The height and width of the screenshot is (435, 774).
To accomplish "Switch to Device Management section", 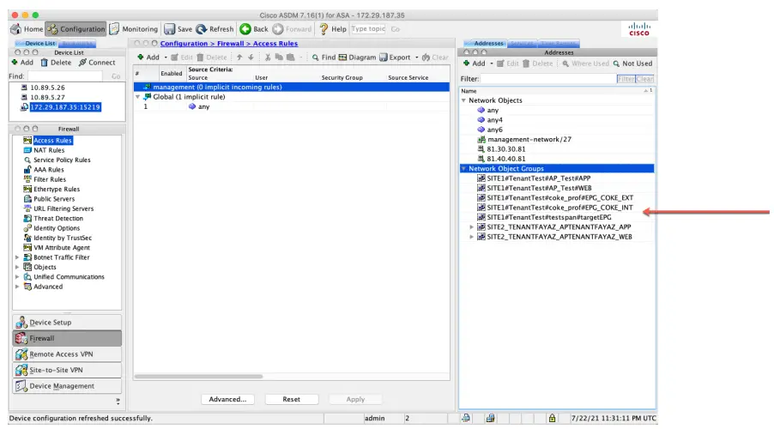I will point(67,385).
